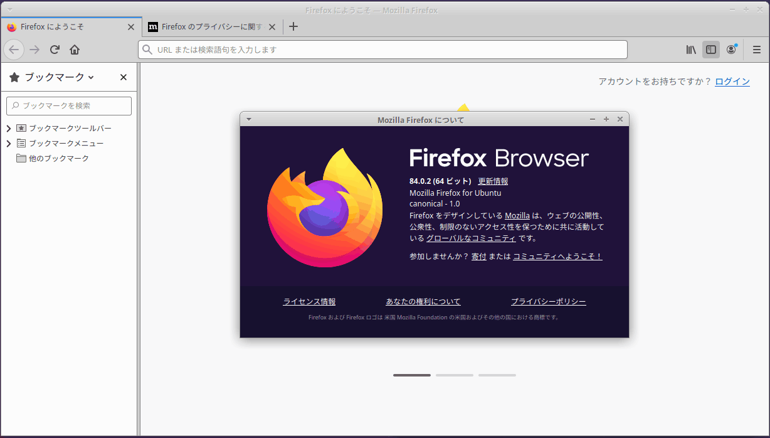770x438 pixels.
Task: Click the URL address bar
Action: click(x=382, y=50)
